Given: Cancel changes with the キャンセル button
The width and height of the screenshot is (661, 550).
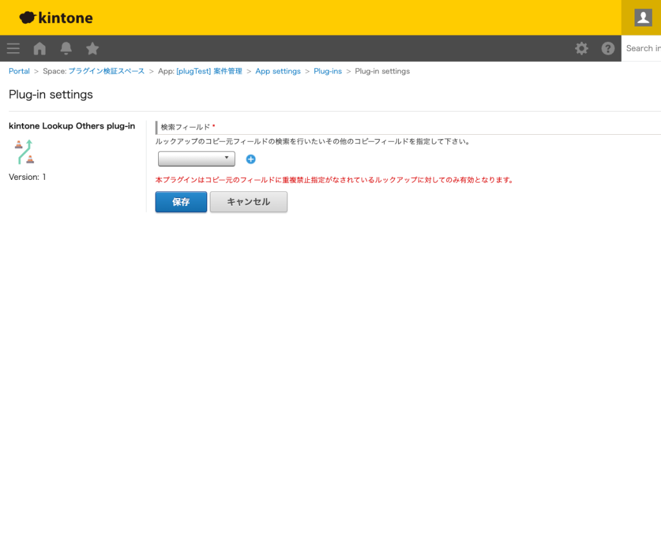Looking at the screenshot, I should coord(249,202).
